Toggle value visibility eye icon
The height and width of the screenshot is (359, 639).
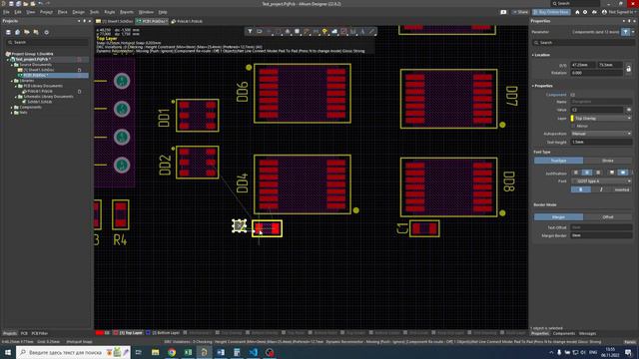[x=629, y=110]
